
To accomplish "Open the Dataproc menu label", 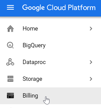I will pyautogui.click(x=34, y=62).
